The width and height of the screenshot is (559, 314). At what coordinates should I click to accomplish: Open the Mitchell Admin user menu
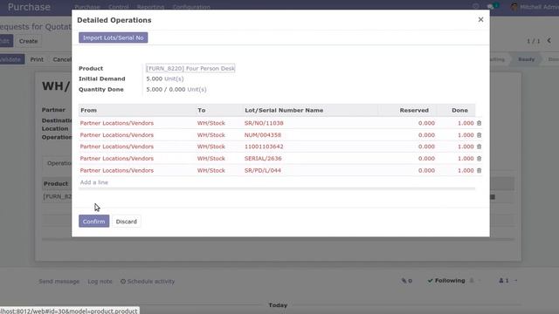coord(535,7)
